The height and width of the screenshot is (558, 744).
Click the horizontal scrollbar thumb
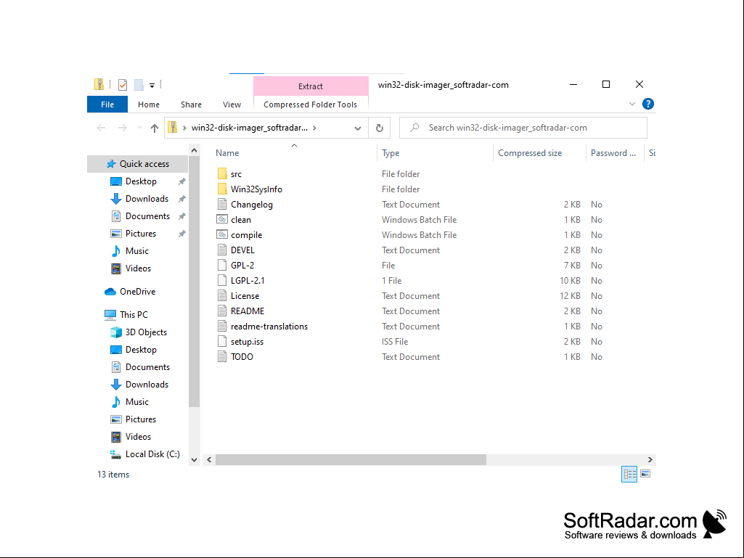coord(351,460)
